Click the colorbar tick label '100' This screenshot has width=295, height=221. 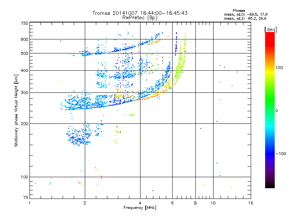279,68
